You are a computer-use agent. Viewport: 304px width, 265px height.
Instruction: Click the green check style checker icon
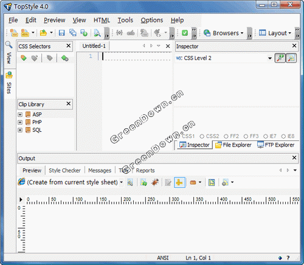pyautogui.click(x=185, y=33)
